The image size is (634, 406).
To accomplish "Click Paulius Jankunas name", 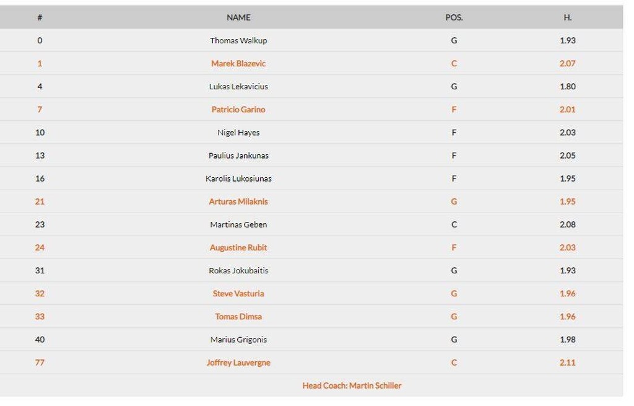I will [238, 156].
